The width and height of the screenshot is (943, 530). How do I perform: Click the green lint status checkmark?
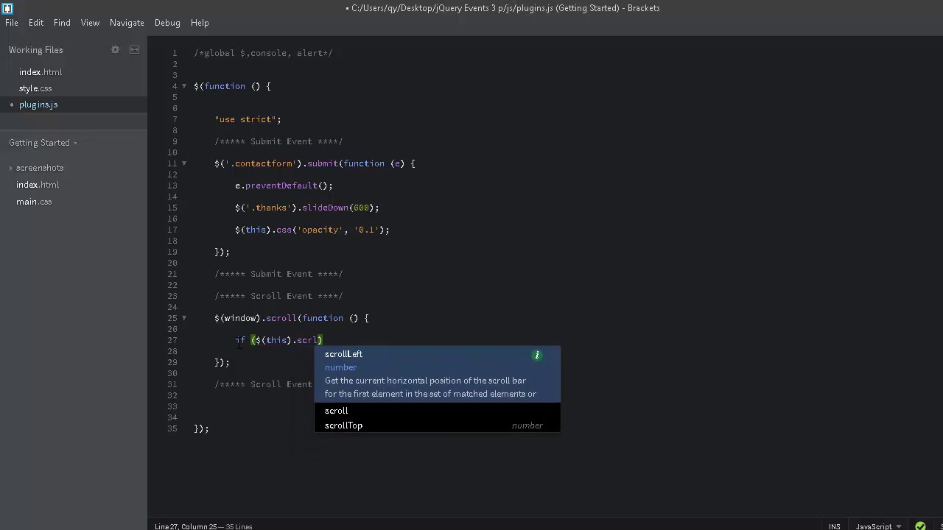(920, 526)
